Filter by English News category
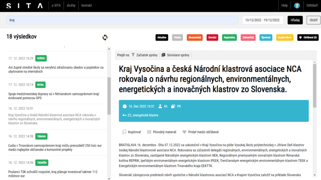 [x=284, y=37]
